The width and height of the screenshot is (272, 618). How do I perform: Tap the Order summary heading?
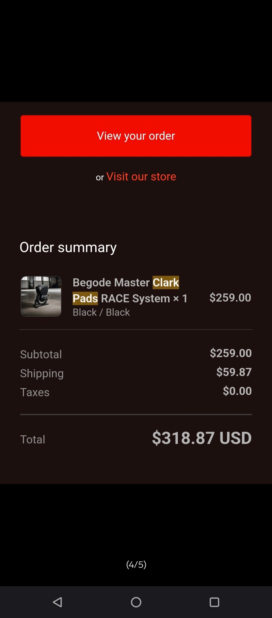(68, 247)
